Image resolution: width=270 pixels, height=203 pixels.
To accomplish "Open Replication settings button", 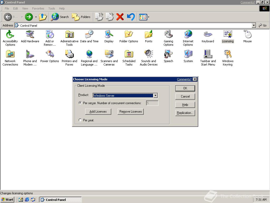I will click(185, 113).
